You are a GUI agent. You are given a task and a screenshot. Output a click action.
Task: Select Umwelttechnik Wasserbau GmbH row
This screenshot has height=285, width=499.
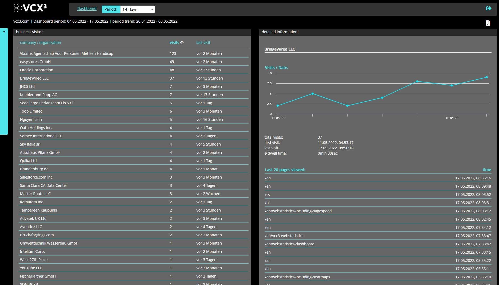[133, 243]
